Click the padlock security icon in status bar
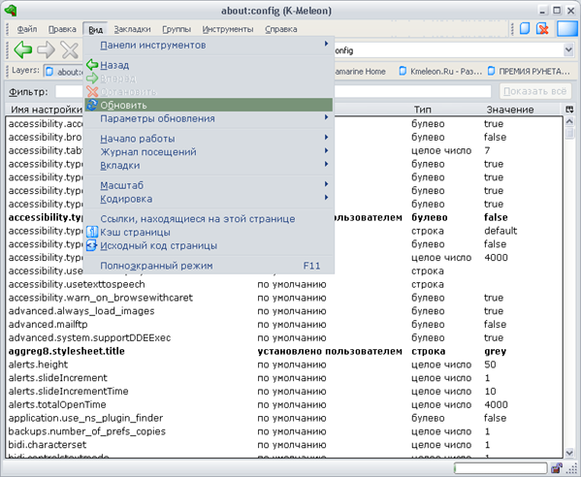Viewport: 581px width, 477px height. tap(556, 468)
